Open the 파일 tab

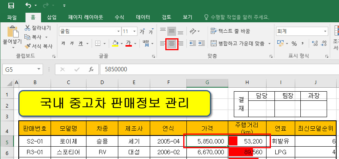[12, 17]
